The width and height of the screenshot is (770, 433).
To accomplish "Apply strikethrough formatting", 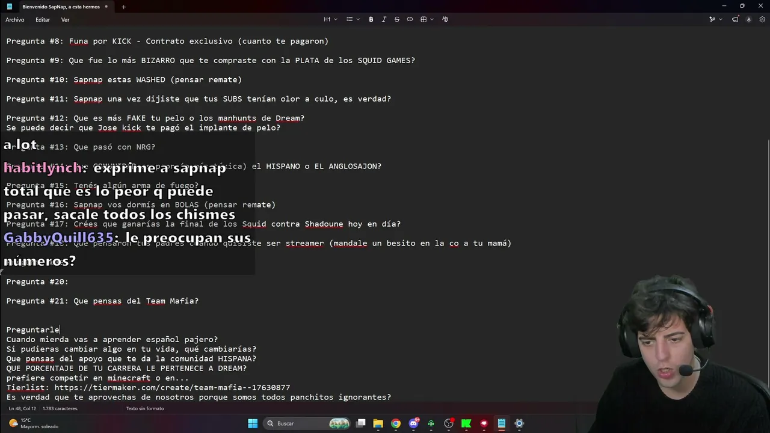I will (x=397, y=19).
